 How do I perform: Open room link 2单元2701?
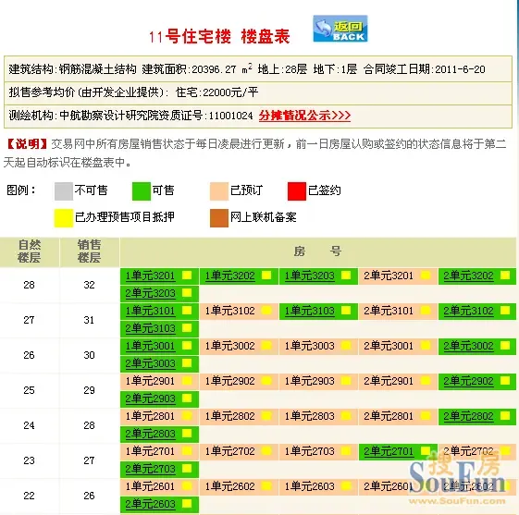[389, 451]
